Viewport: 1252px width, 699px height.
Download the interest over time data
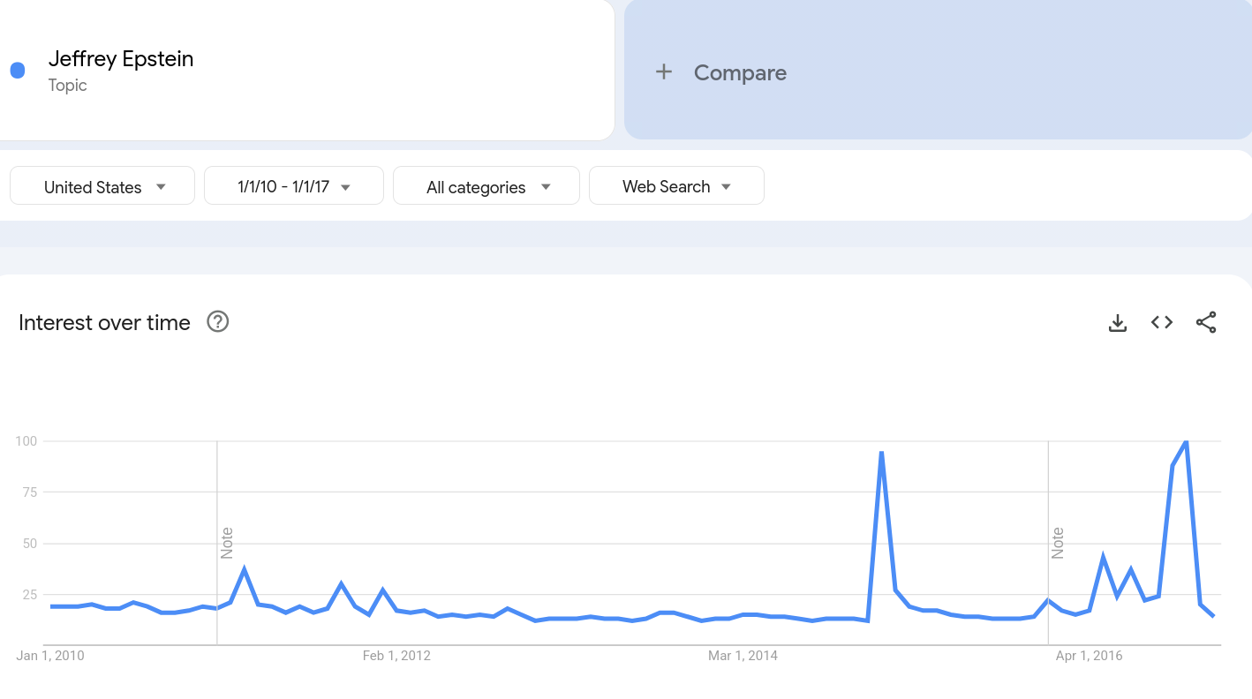pos(1118,323)
